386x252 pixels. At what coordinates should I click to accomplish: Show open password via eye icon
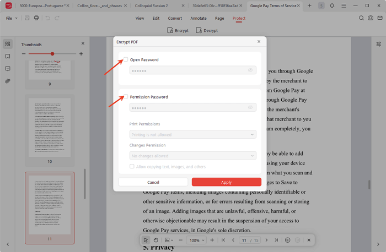pos(250,70)
